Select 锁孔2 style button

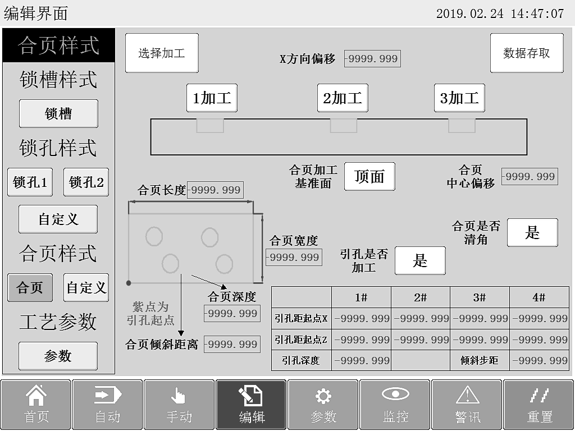[86, 182]
